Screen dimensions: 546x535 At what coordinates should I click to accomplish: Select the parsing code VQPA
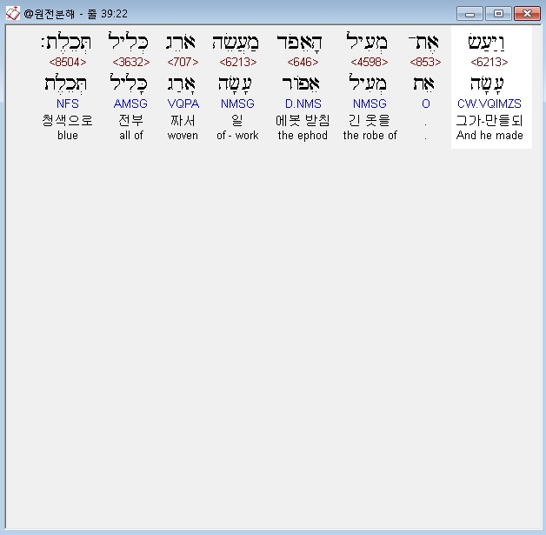pos(183,104)
